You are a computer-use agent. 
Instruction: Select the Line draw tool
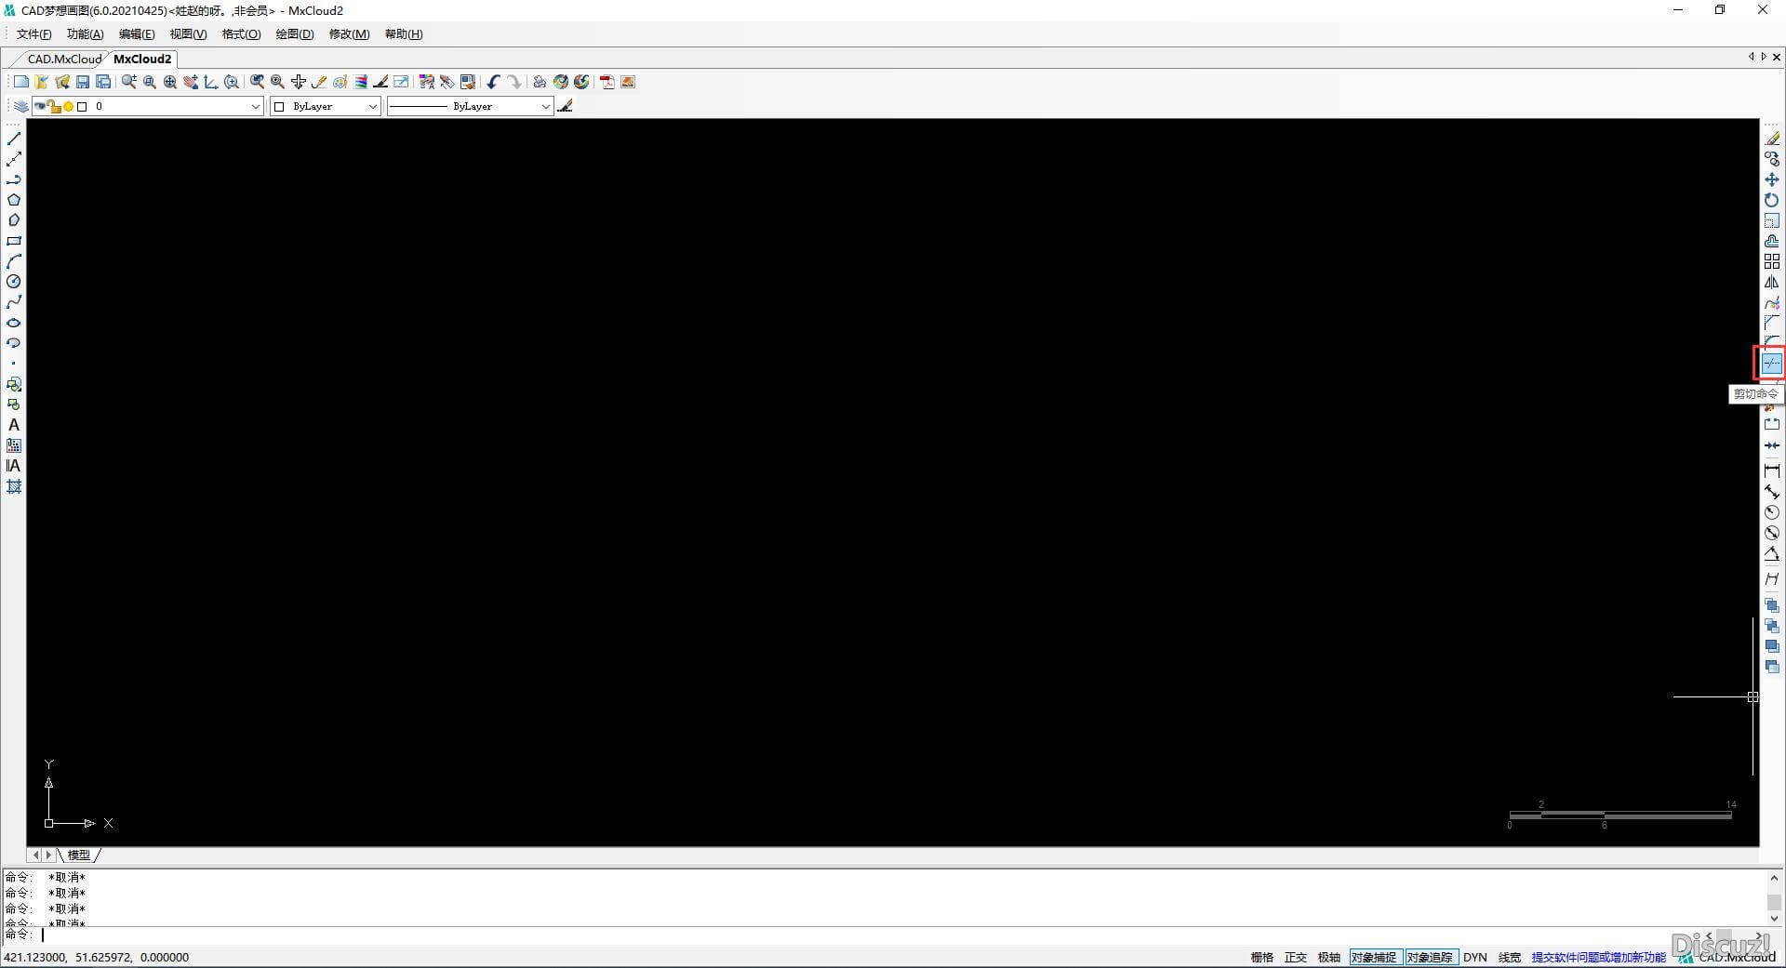point(14,139)
